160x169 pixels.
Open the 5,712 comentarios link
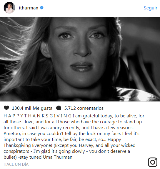click(x=84, y=108)
